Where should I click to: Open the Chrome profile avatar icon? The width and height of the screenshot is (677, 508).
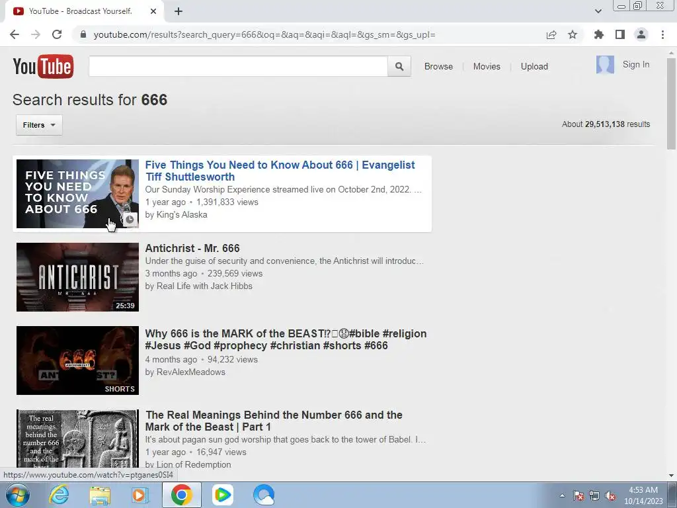pyautogui.click(x=641, y=34)
